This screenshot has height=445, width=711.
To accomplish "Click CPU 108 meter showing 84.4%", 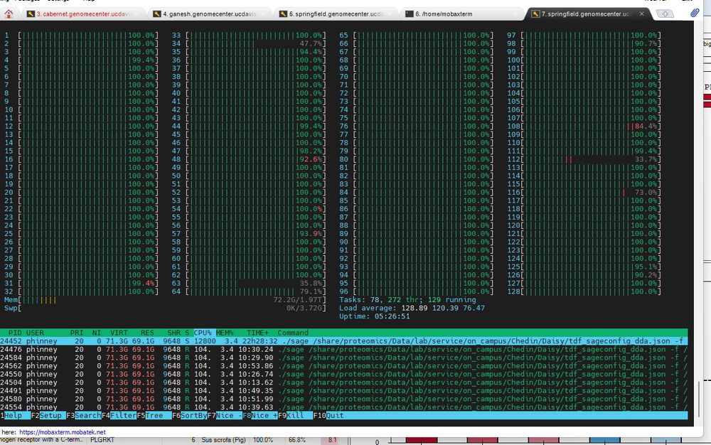I will pos(584,126).
